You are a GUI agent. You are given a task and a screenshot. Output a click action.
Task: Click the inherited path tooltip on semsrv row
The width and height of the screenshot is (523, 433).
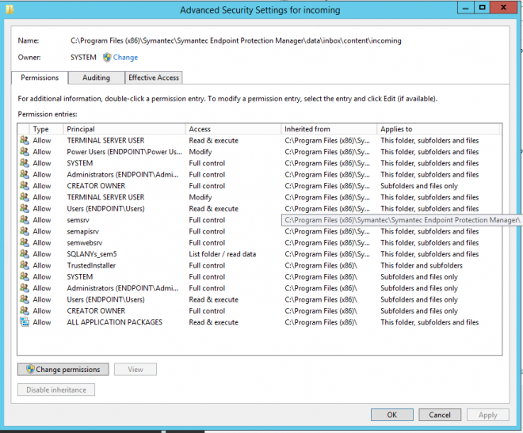coord(401,220)
